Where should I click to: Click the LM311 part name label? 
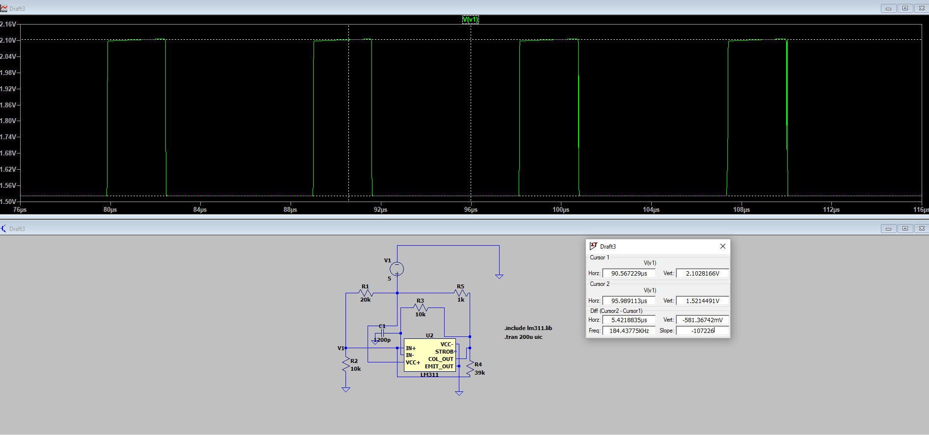(429, 375)
